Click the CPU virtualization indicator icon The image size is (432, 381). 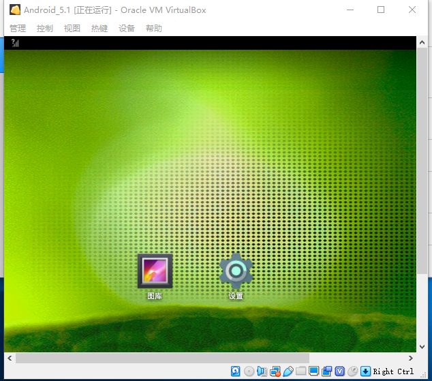tap(340, 371)
